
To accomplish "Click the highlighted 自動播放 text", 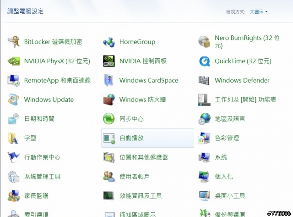I will 131,138.
